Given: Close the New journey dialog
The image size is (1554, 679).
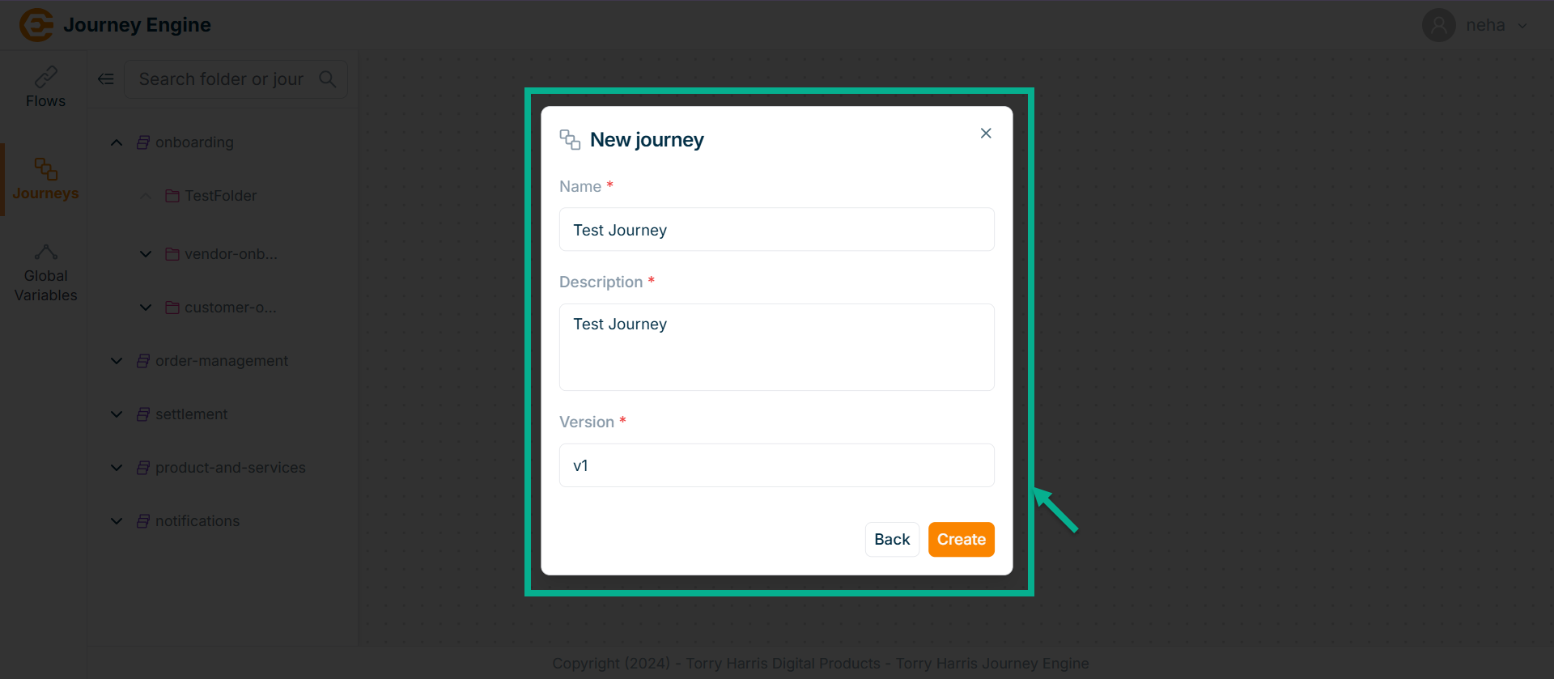Looking at the screenshot, I should point(986,134).
